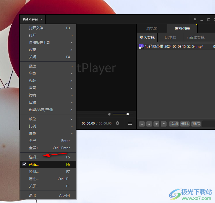Move playlist item up one position

pyautogui.click(x=149, y=124)
